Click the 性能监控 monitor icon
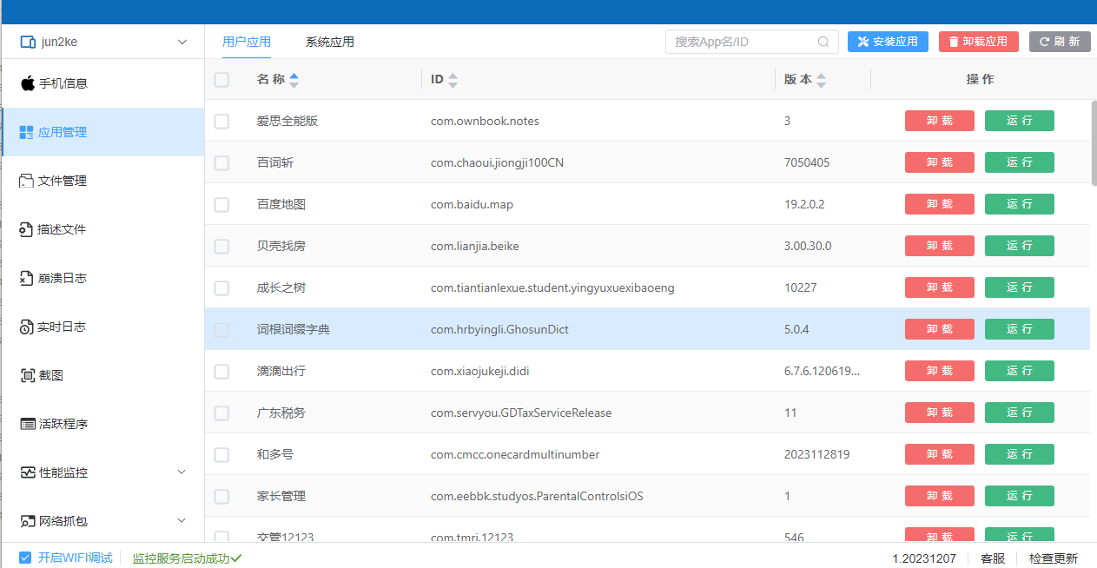The image size is (1097, 568). click(28, 472)
